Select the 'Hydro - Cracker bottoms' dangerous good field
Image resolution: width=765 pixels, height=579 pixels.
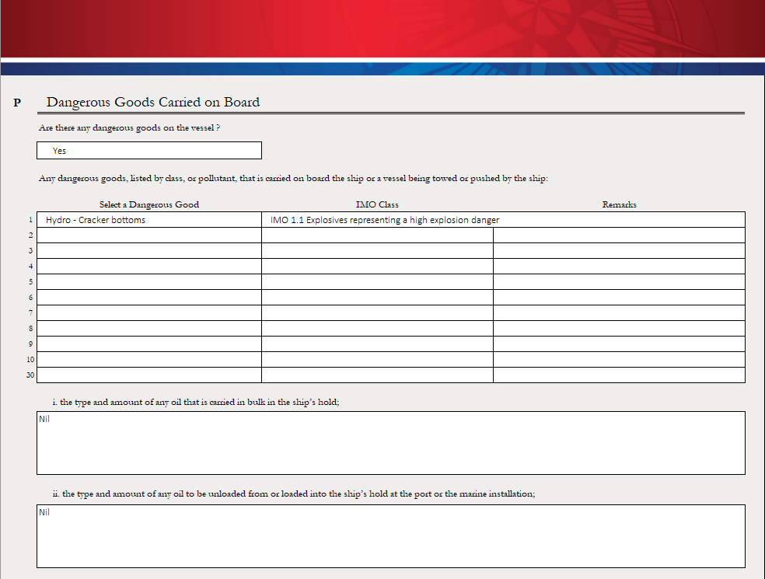[149, 220]
